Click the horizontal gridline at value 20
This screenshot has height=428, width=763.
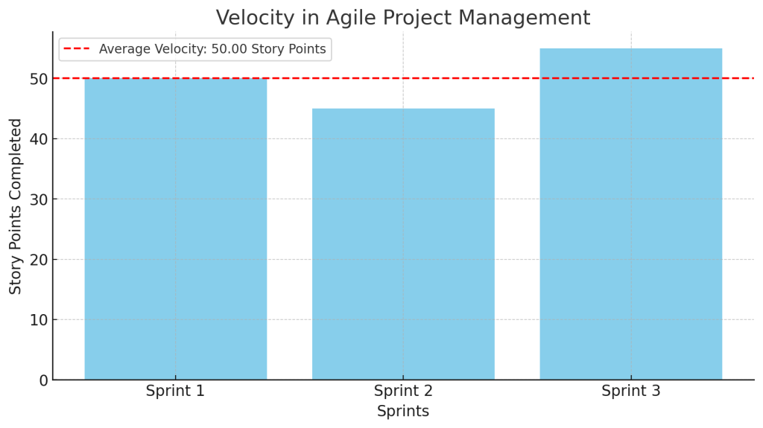tap(291, 259)
